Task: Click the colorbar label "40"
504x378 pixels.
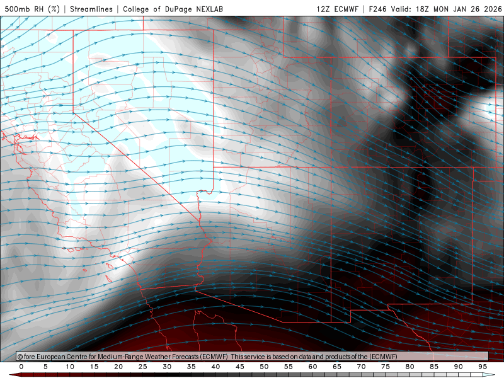Action: (x=215, y=367)
